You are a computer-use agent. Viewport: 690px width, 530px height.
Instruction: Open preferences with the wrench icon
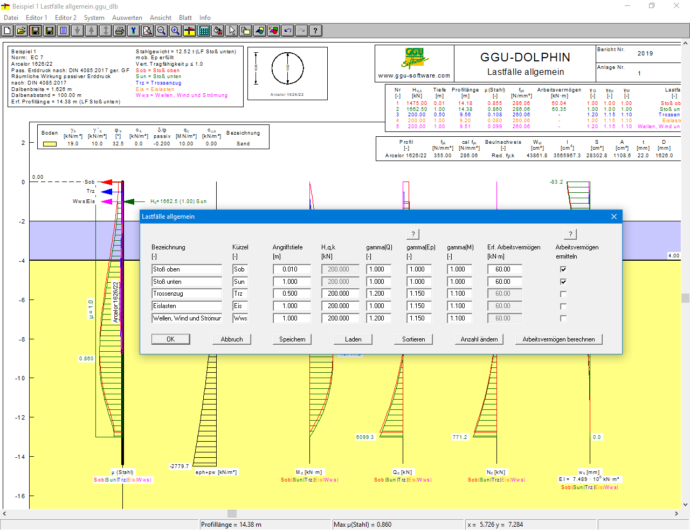point(134,31)
